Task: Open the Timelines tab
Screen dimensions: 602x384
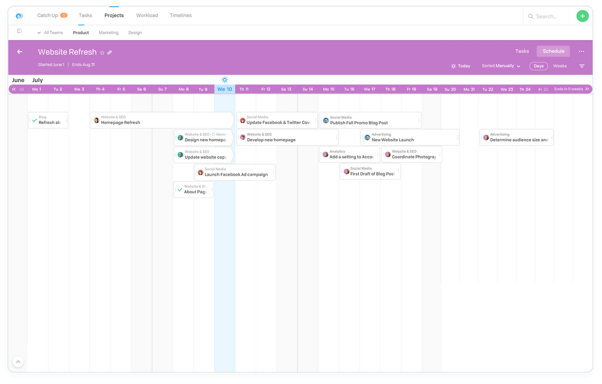Action: [180, 16]
